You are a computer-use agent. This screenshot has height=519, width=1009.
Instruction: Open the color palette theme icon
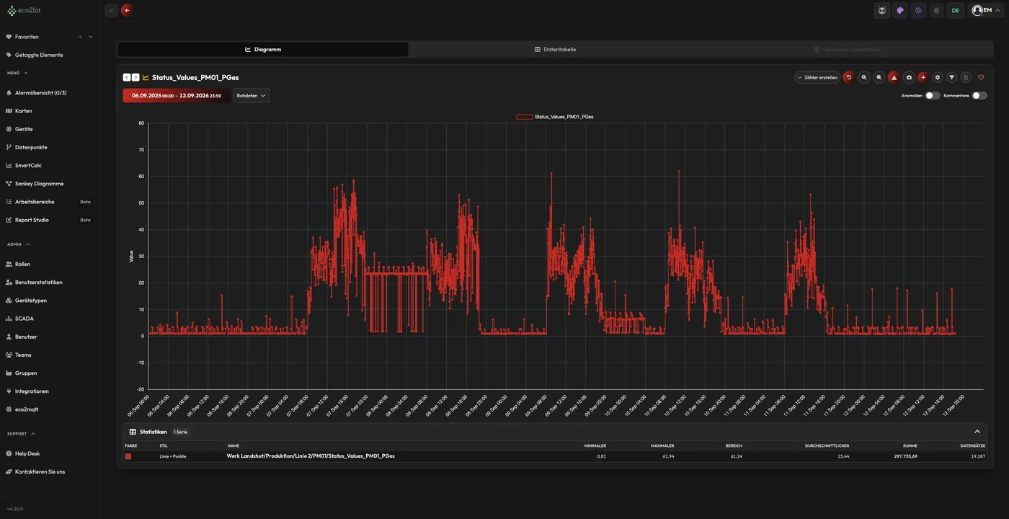click(x=900, y=10)
